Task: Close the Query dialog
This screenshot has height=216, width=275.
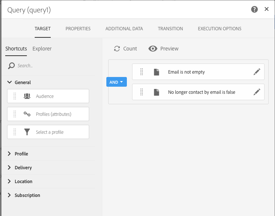Action: click(x=266, y=9)
